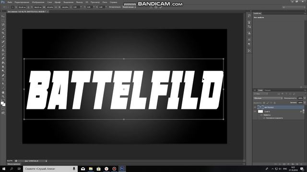
Task: Open the Файл menu
Action: (x=10, y=2)
